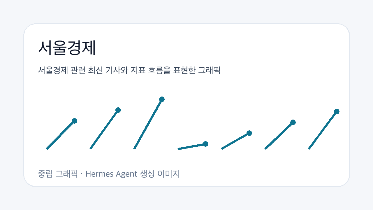Click the second teal trend line stroke
Image resolution: width=373 pixels, height=210 pixels.
click(104, 129)
